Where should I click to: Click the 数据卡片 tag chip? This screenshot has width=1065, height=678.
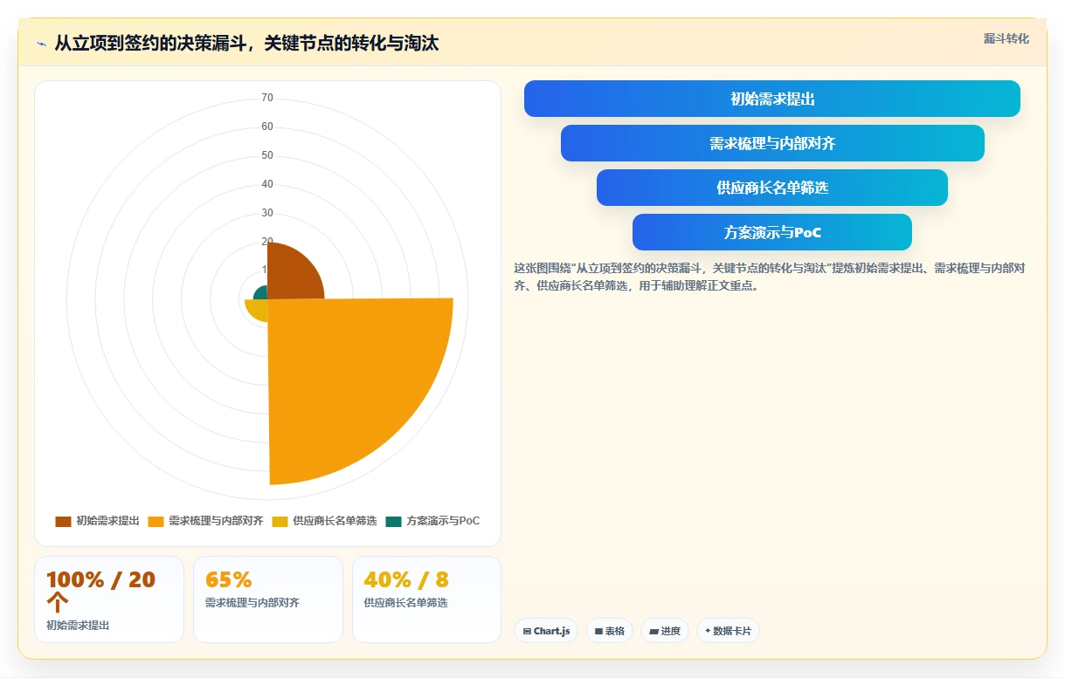(728, 631)
